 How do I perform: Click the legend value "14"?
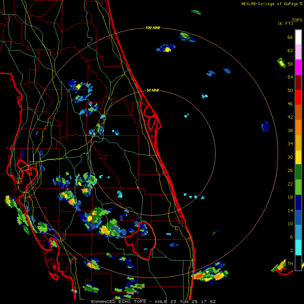pos(290,210)
